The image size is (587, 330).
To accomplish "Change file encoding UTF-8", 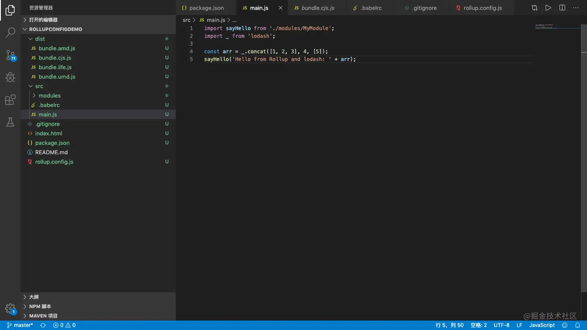I will pos(501,325).
